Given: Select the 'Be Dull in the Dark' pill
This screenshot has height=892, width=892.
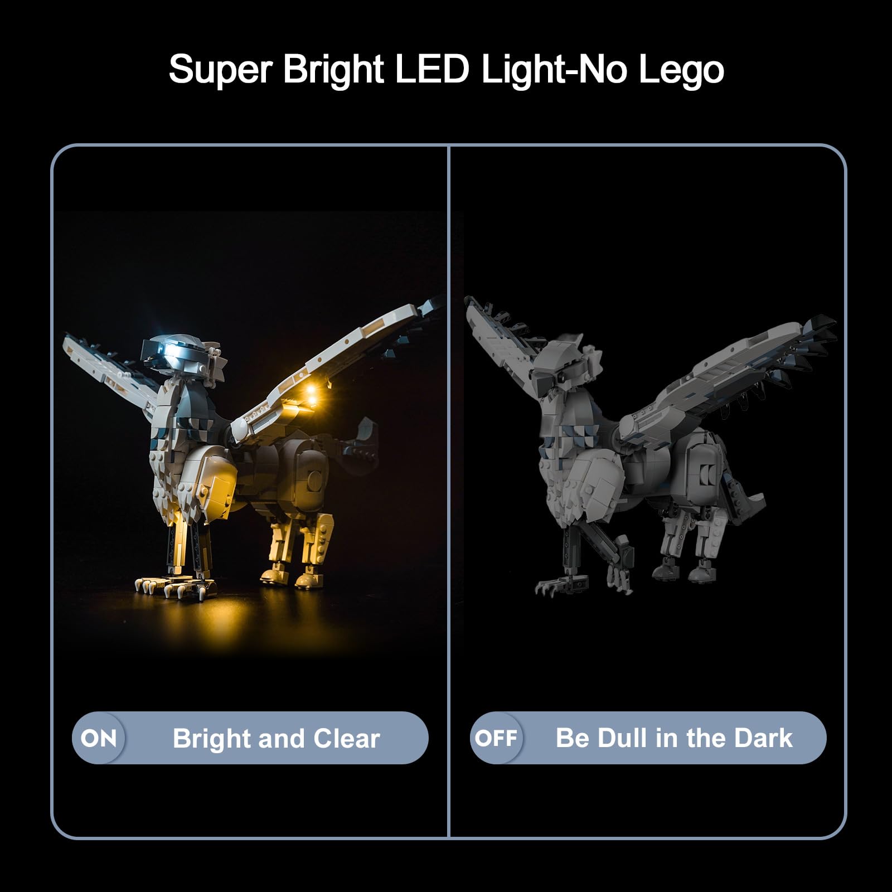Looking at the screenshot, I should pyautogui.click(x=648, y=738).
